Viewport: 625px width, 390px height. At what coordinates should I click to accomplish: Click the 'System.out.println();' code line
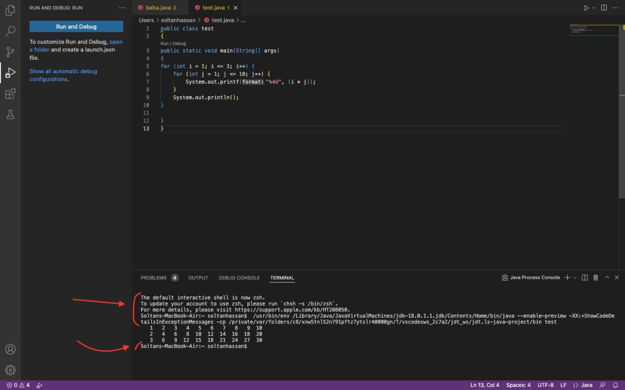pos(206,97)
